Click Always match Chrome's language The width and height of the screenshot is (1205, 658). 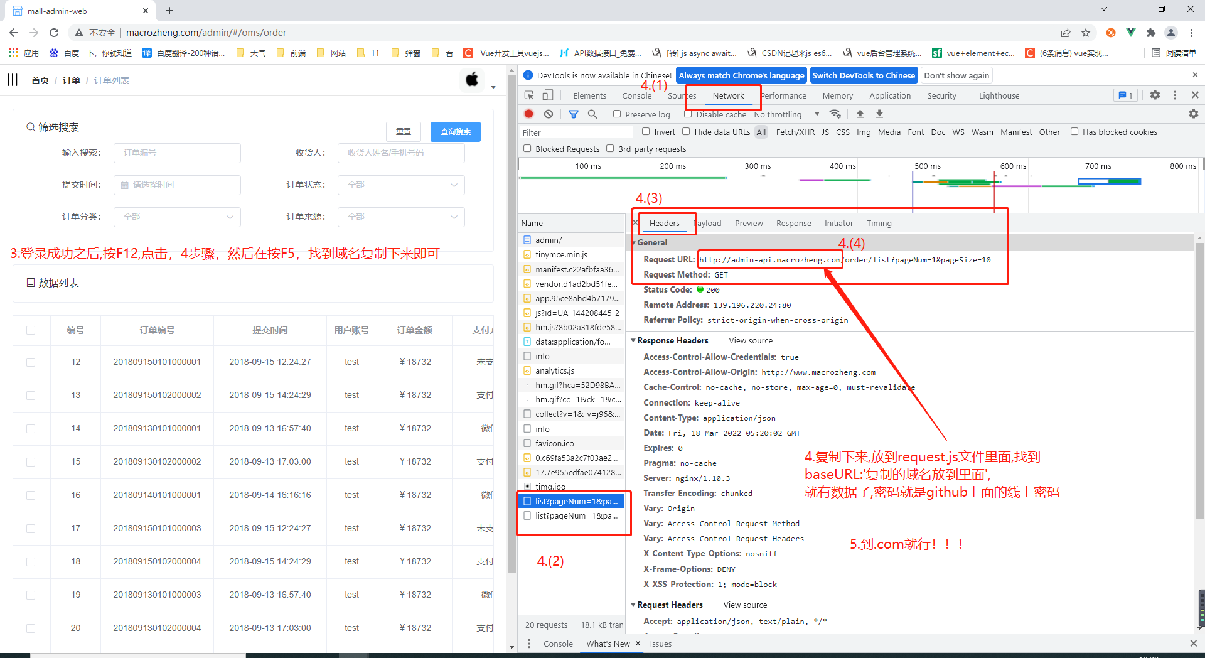741,75
